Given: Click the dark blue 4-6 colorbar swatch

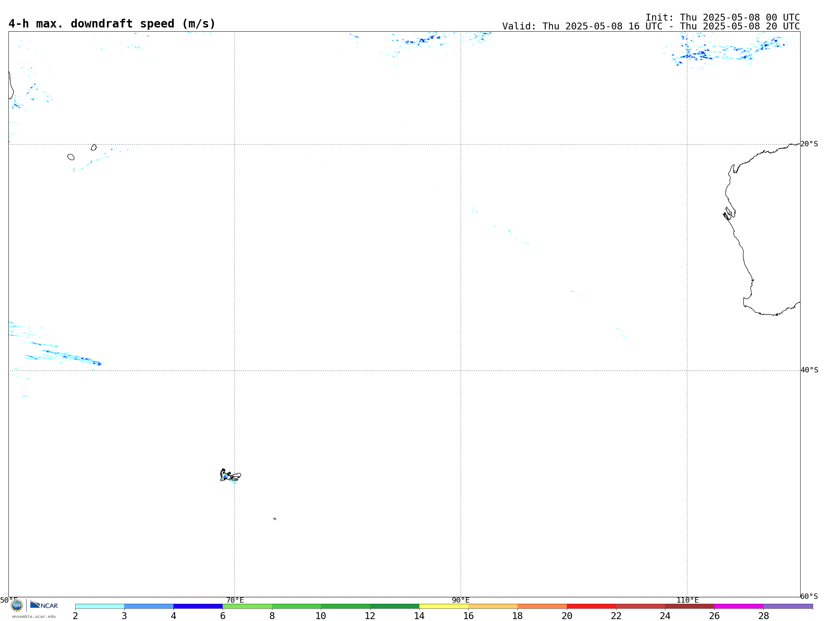Looking at the screenshot, I should (x=198, y=606).
